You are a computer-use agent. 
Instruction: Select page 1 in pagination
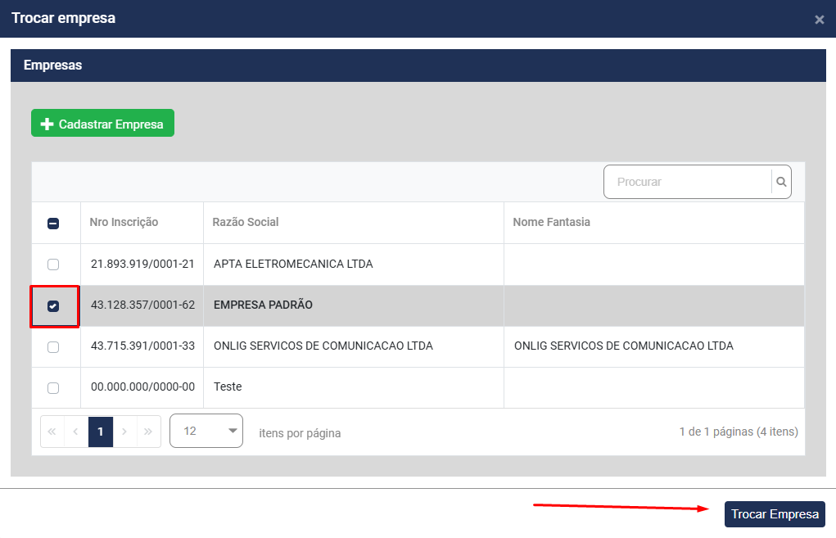[x=101, y=432]
